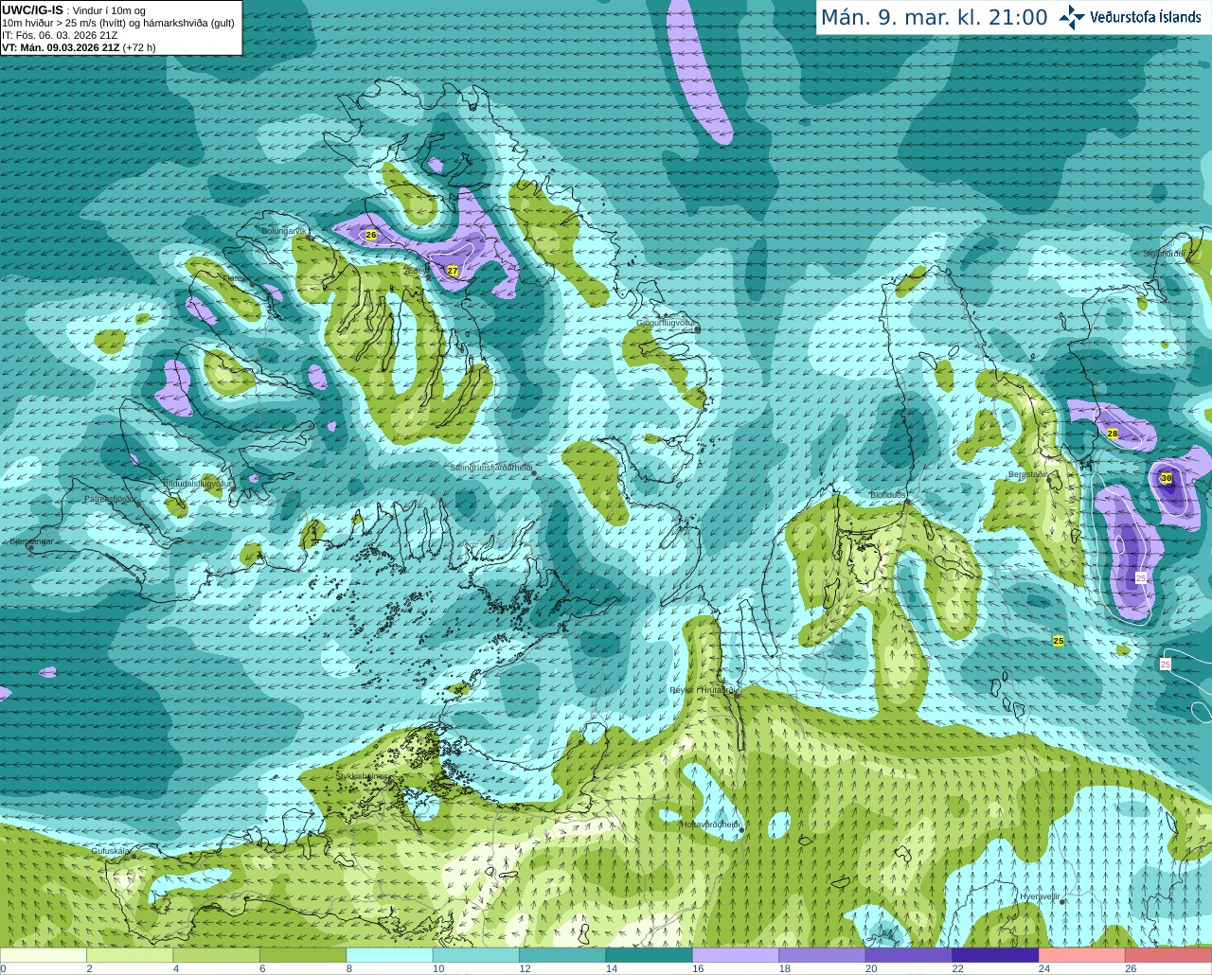Click the Blönduós station label
This screenshot has width=1212, height=975.
tap(888, 495)
